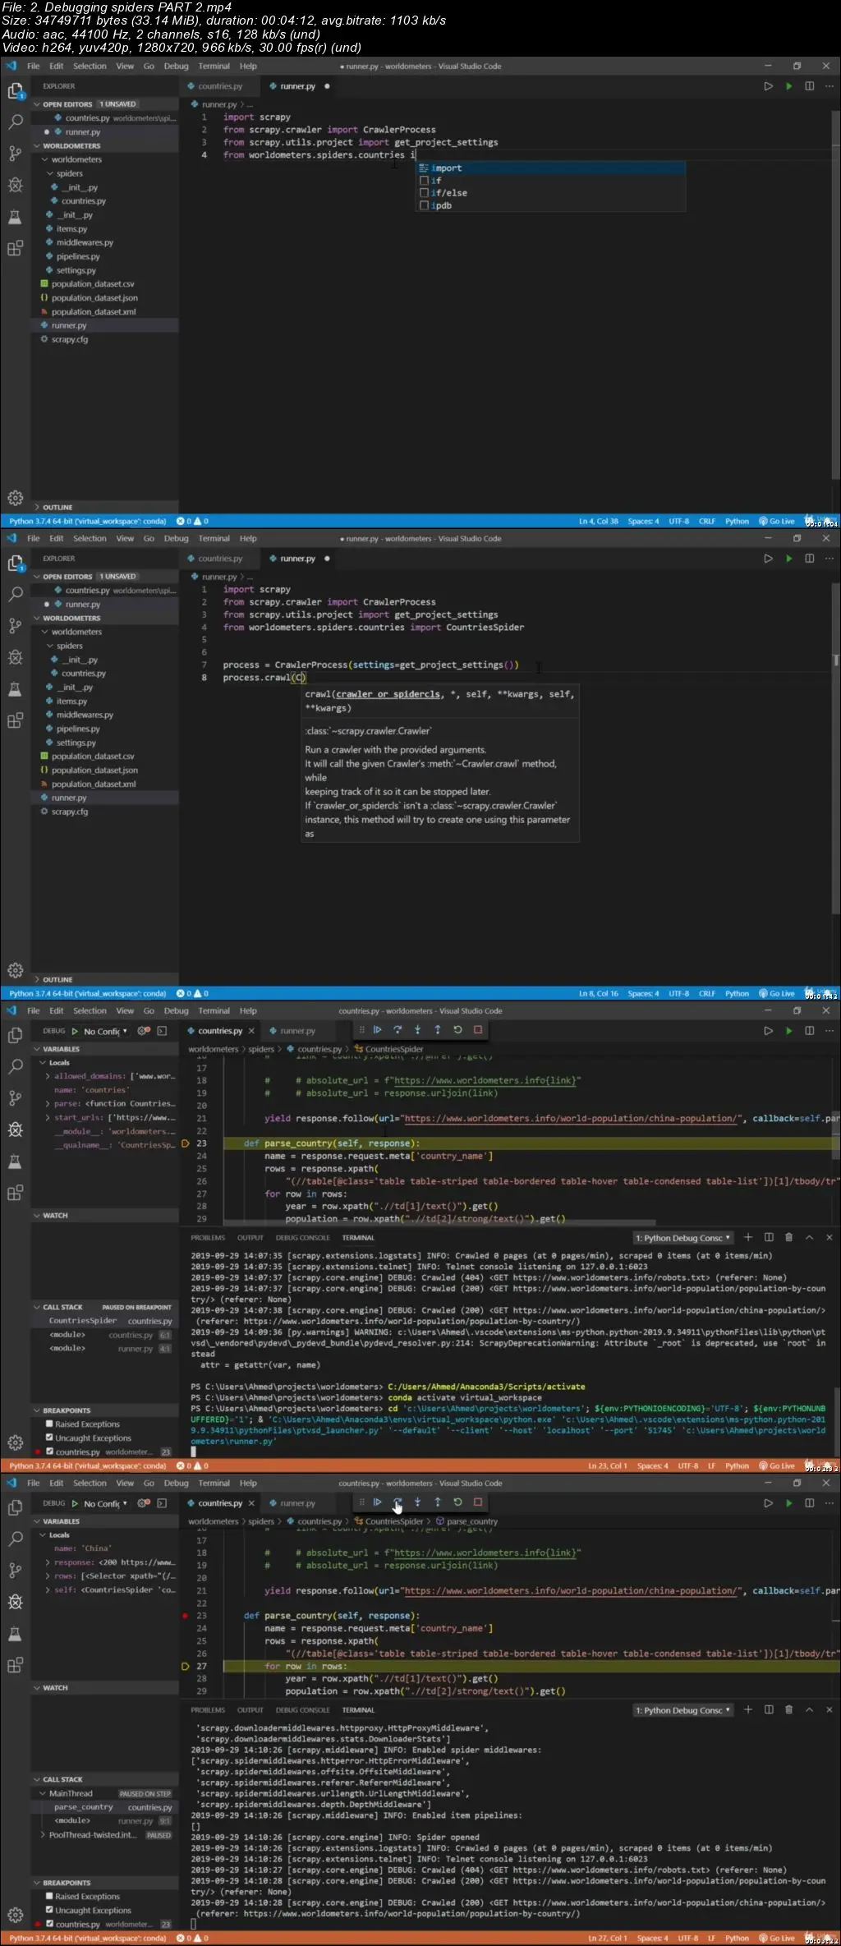Expand rows variable in the paused-on-step frame

tap(48, 1576)
